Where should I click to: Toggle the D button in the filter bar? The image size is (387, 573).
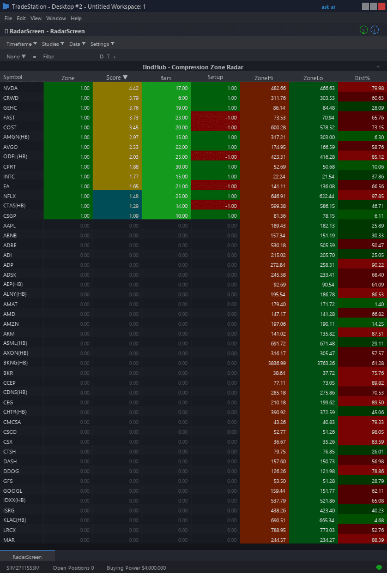101,57
